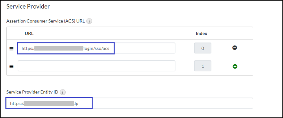Remove the ACS URL row with index 0
Viewport: 283px width, 118px height.
coord(235,48)
